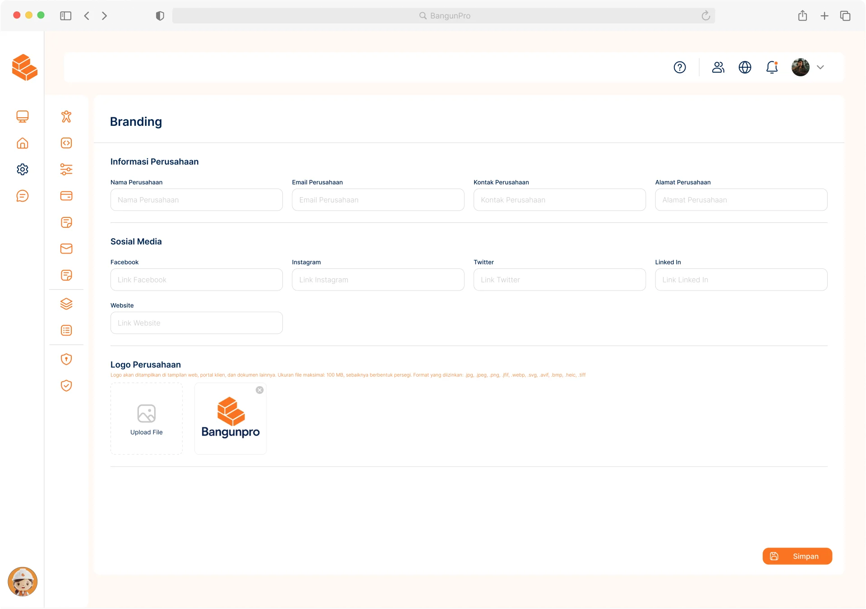
Task: Toggle the Safari sidebar button
Action: (x=66, y=16)
